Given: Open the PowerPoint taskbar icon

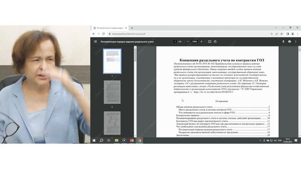Looking at the screenshot, I should (132, 140).
